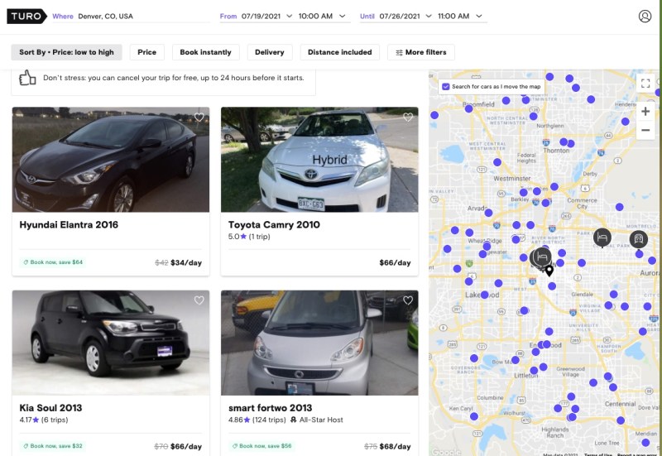Toggle 'Search for cars as I move the map'
Image resolution: width=662 pixels, height=456 pixels.
(445, 87)
